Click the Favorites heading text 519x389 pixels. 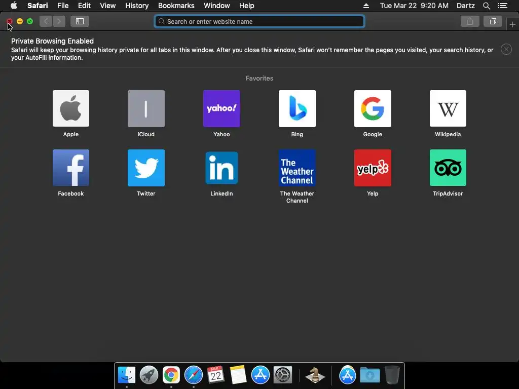[x=259, y=79]
